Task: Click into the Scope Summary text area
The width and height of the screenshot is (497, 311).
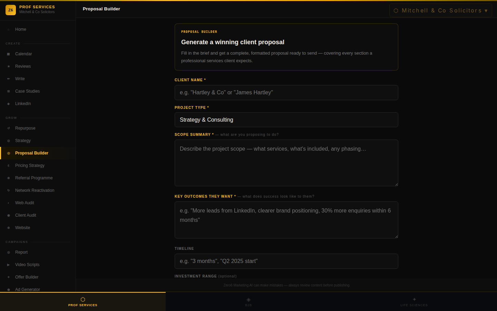Action: coord(286,163)
